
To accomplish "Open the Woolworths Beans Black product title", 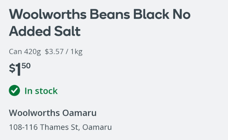I will click(100, 23).
